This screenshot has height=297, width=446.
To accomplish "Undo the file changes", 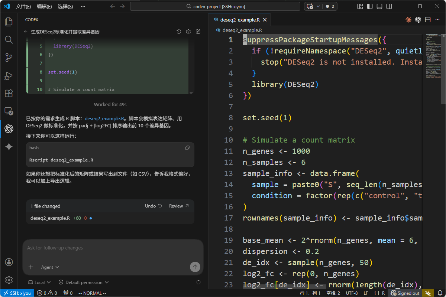I will (x=153, y=206).
